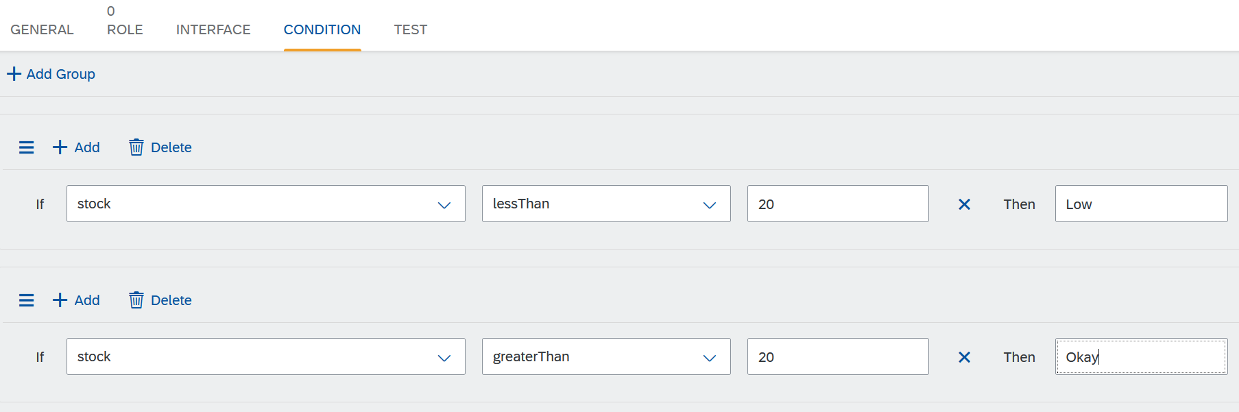Open the greaterThan operator dropdown

point(709,357)
